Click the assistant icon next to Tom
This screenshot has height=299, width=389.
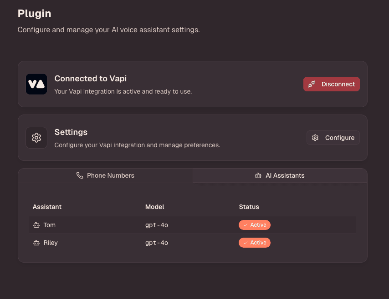pos(36,225)
